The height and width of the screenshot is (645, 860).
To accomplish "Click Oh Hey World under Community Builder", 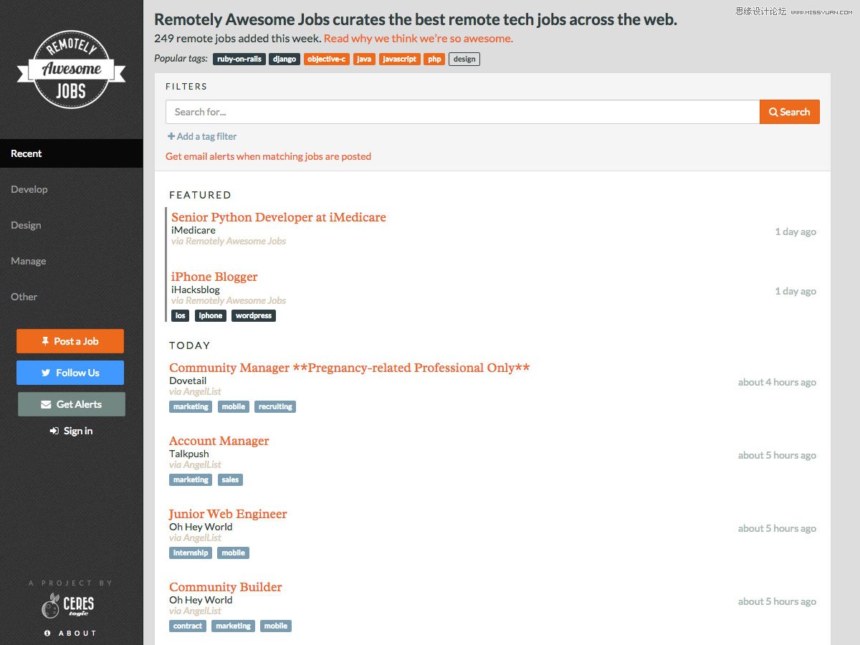I will point(201,600).
